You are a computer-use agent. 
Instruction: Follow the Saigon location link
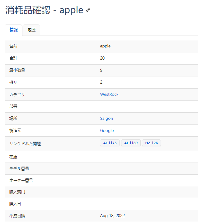pos(106,118)
